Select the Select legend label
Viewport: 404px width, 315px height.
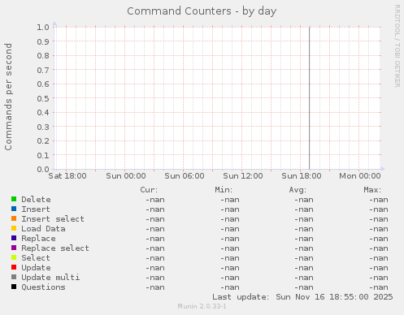coord(36,258)
